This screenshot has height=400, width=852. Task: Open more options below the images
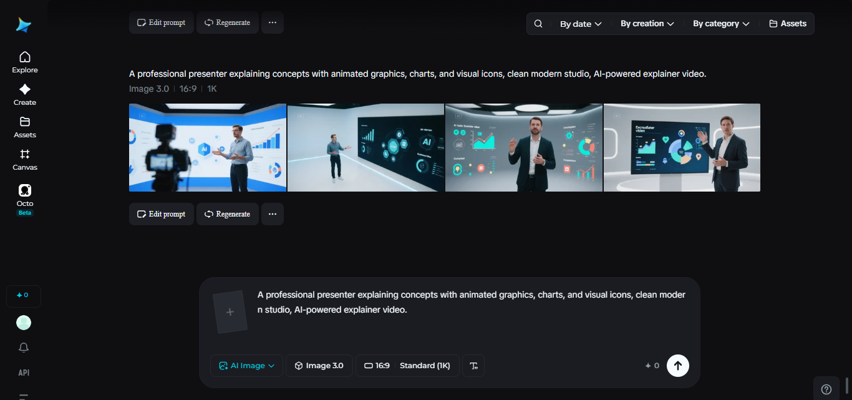(x=273, y=214)
